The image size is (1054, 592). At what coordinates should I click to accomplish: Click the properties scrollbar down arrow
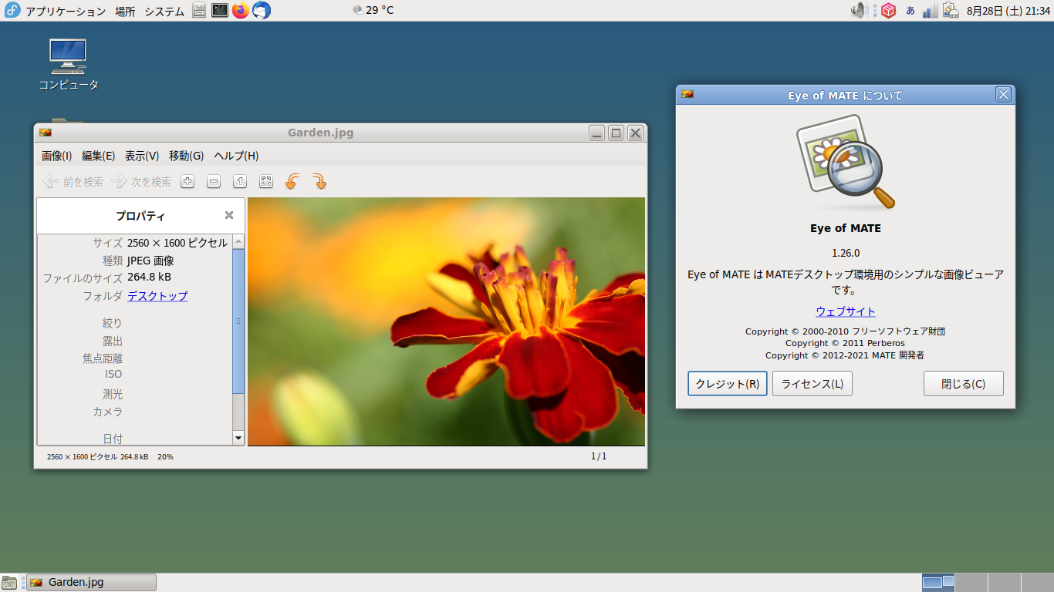238,438
